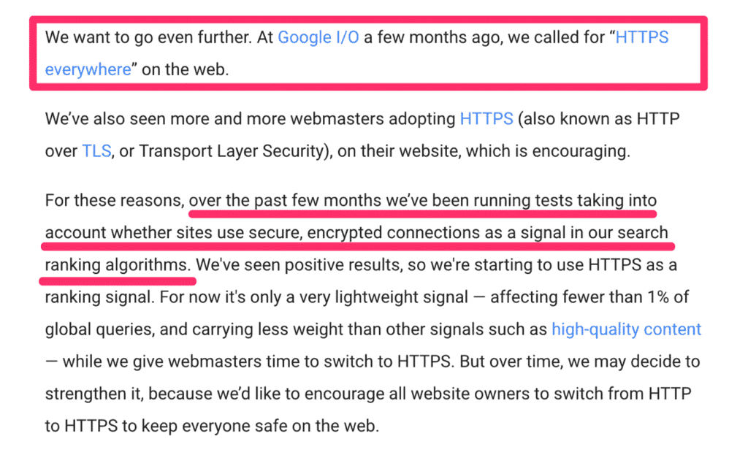748x455 pixels.
Task: Click the words 'global queries'
Action: click(99, 329)
